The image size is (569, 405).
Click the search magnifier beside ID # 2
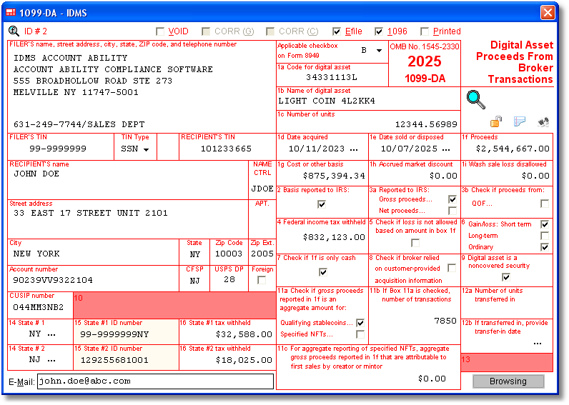(14, 31)
